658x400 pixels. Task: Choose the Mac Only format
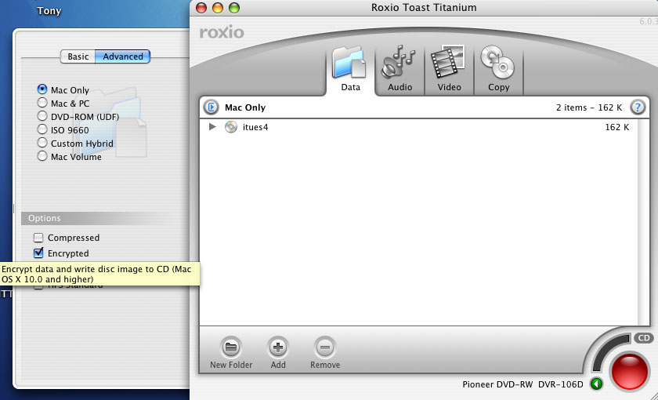click(x=42, y=89)
